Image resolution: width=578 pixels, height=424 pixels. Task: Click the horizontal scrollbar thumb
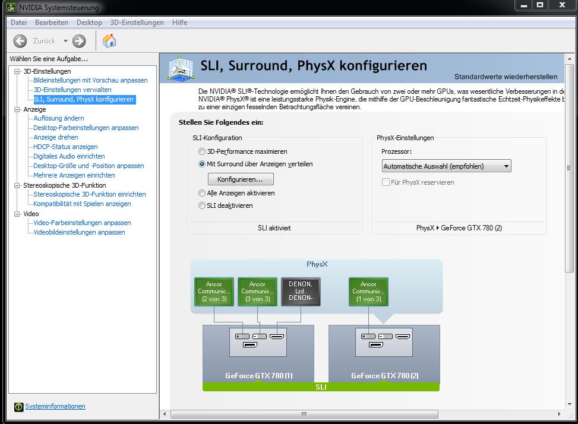coord(304,414)
